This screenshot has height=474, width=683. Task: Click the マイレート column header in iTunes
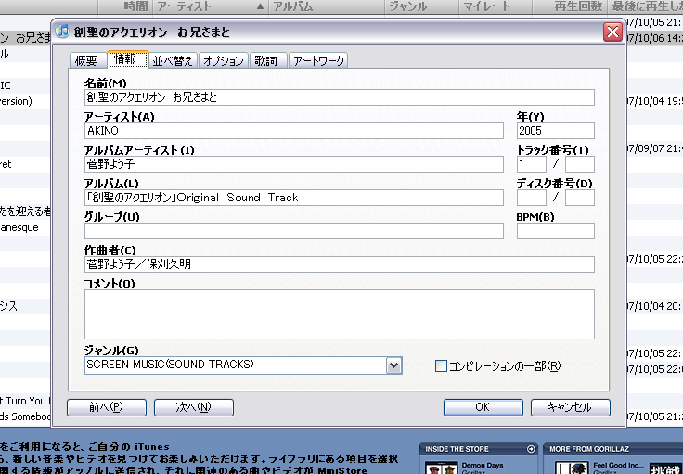coord(496,6)
